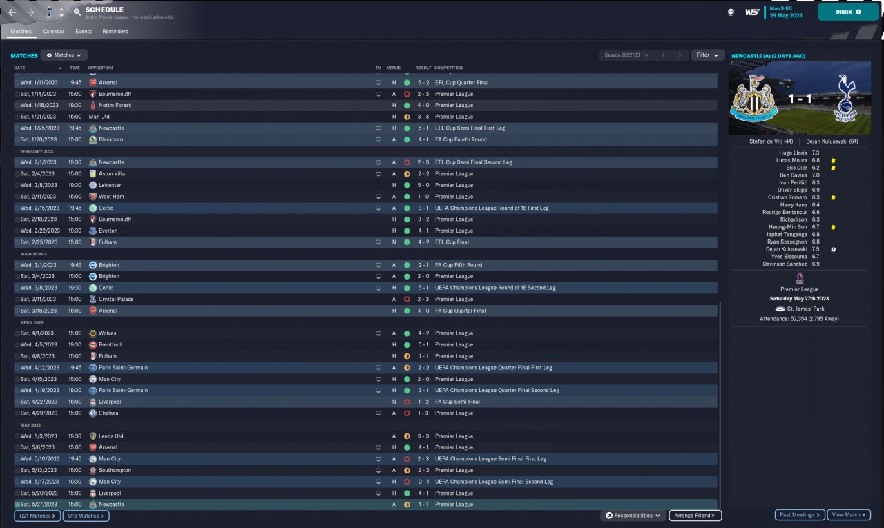Click Harry Kane in the player ratings
Viewport: 884px width, 528px height.
[794, 204]
